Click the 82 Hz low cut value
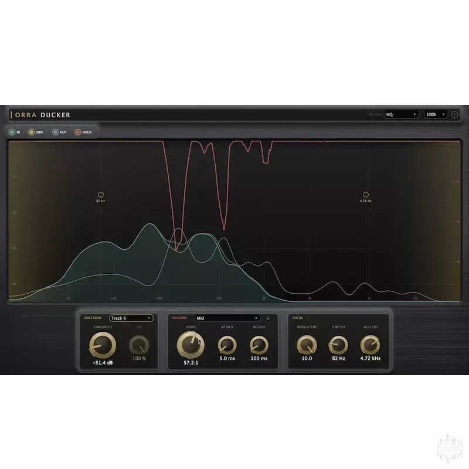The height and width of the screenshot is (469, 469). point(339,358)
